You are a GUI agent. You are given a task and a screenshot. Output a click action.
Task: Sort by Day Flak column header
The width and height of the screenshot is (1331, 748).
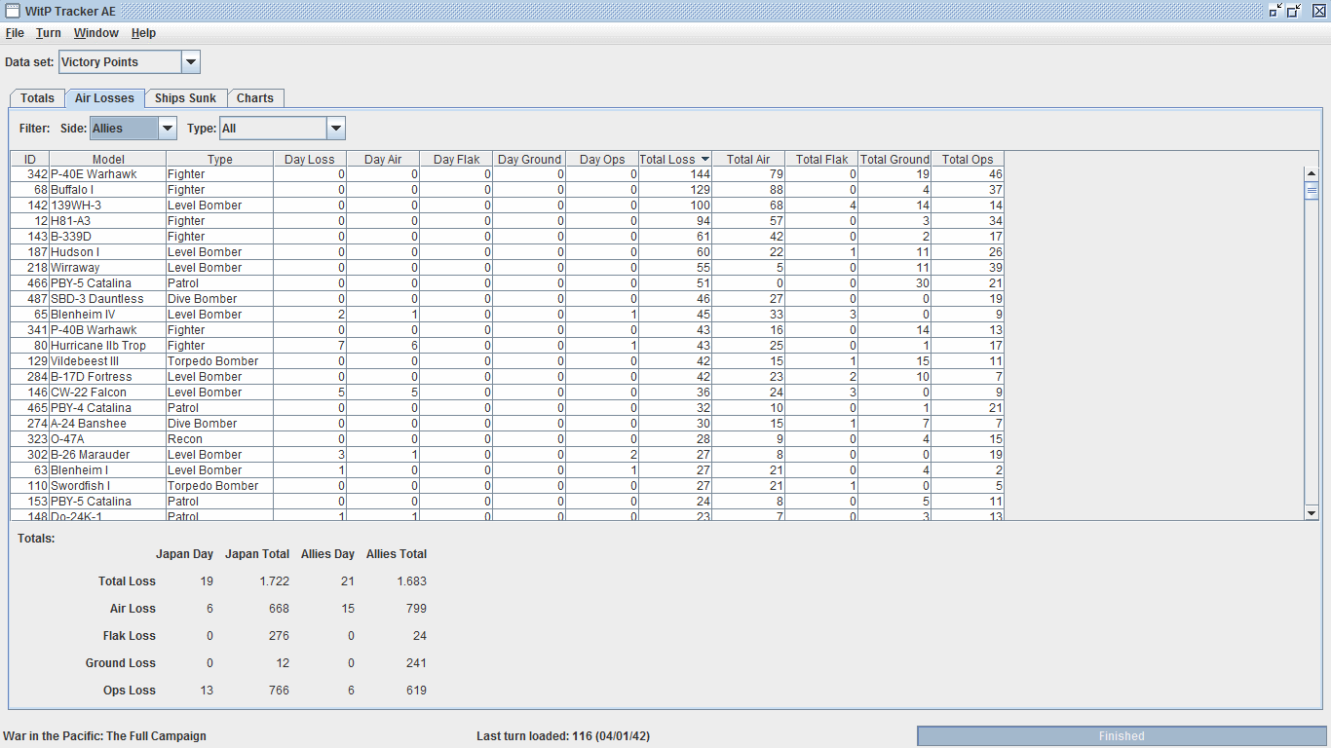point(456,159)
